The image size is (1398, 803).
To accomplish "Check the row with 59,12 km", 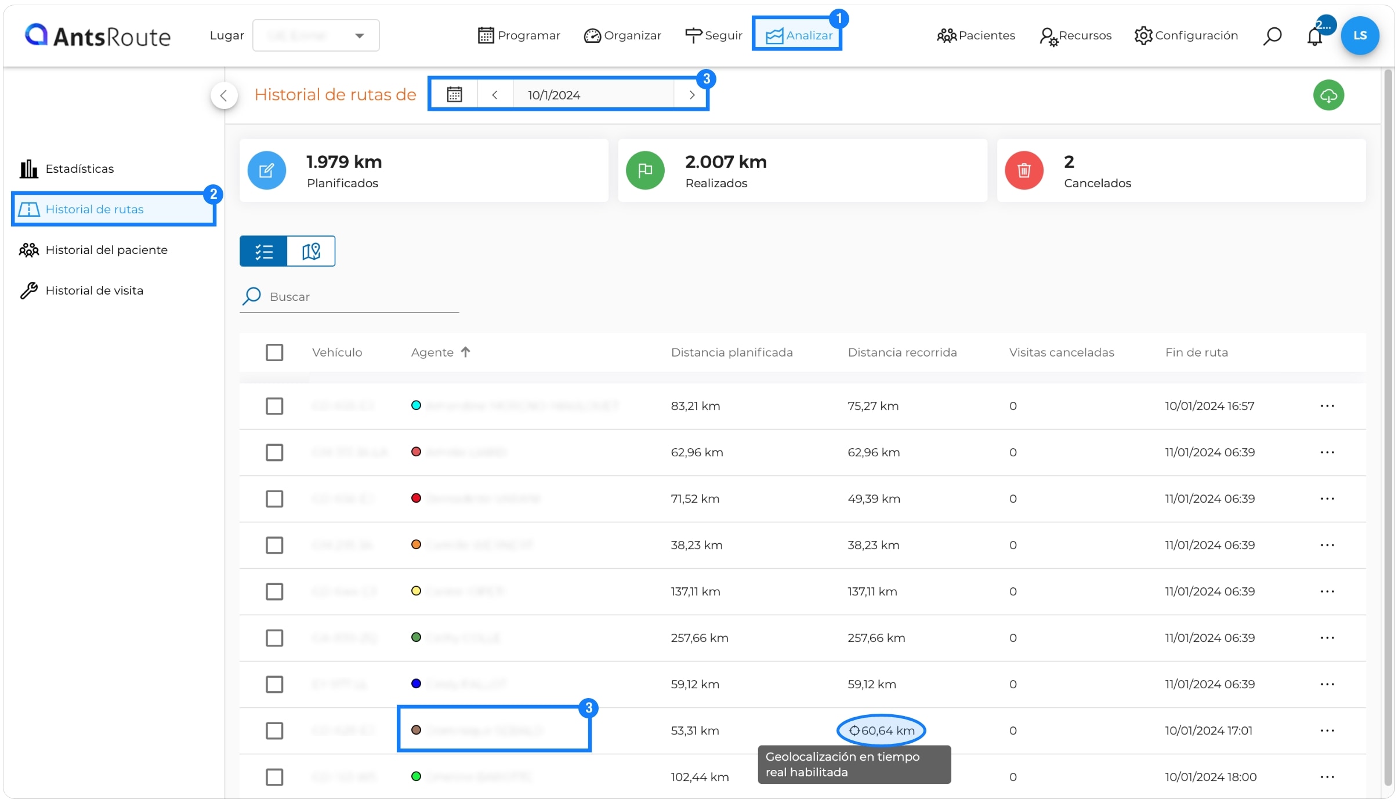I will tap(274, 684).
